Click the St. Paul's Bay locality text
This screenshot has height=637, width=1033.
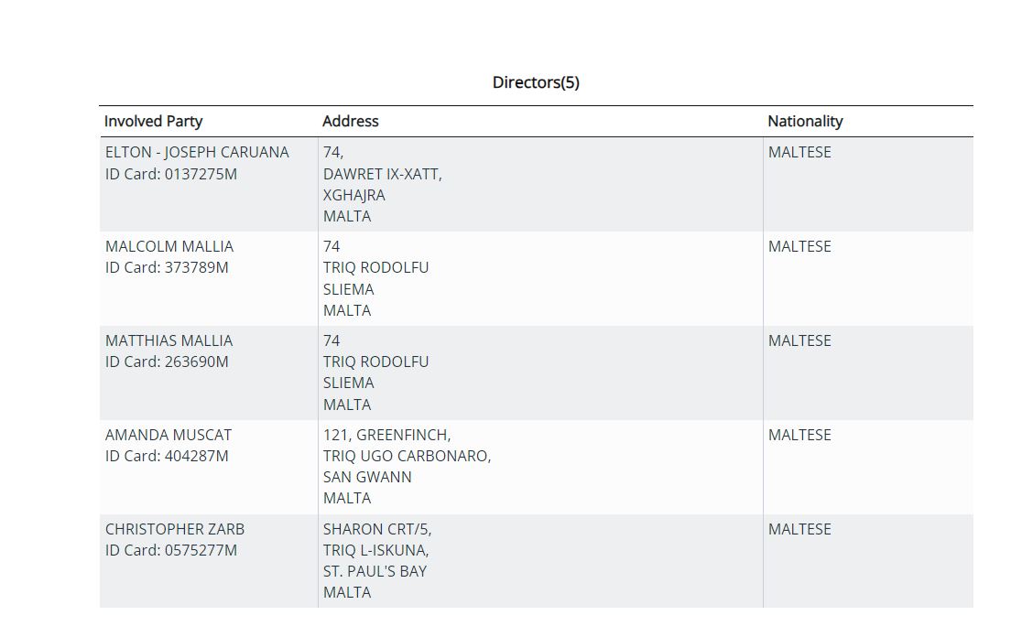[375, 571]
